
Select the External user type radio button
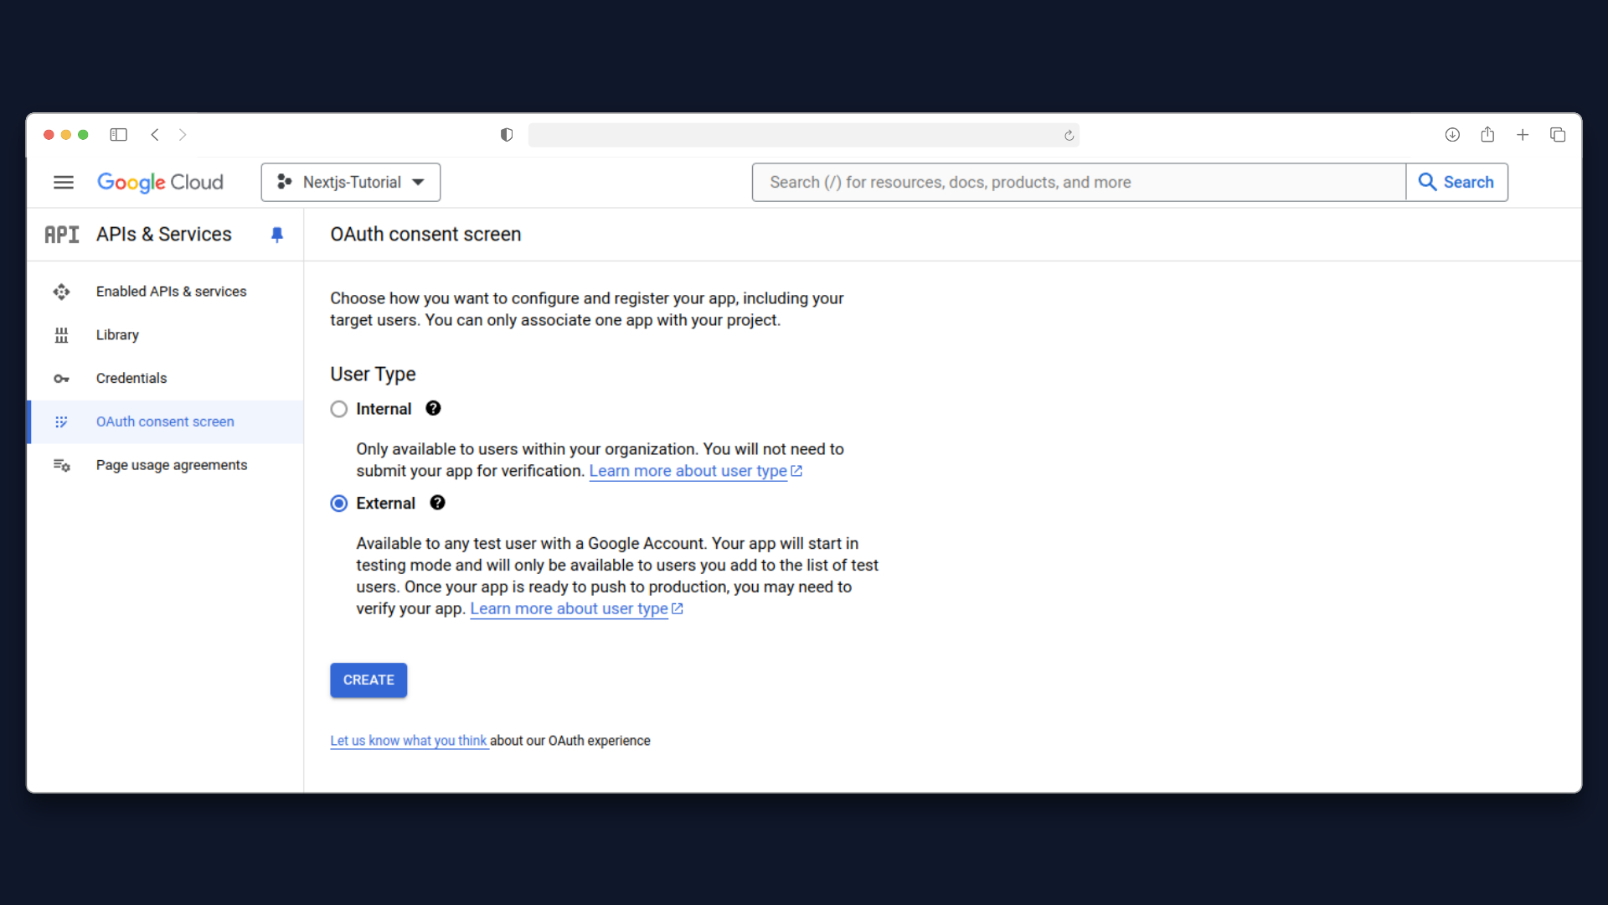point(339,503)
